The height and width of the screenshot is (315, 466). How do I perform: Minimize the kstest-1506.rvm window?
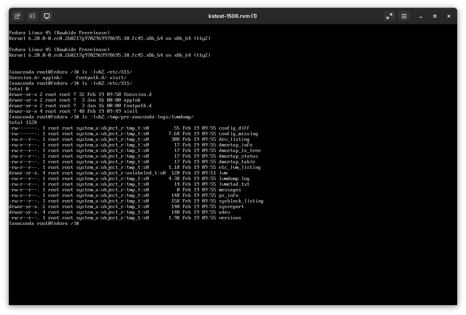click(x=421, y=16)
